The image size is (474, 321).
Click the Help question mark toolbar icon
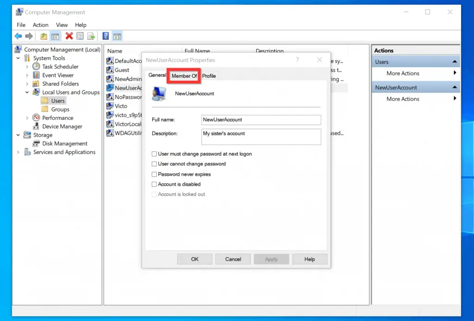click(106, 36)
